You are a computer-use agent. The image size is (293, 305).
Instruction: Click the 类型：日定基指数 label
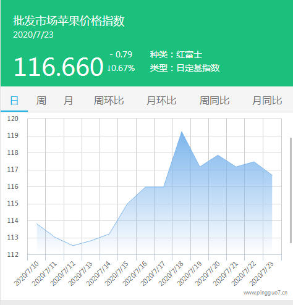click(x=185, y=68)
